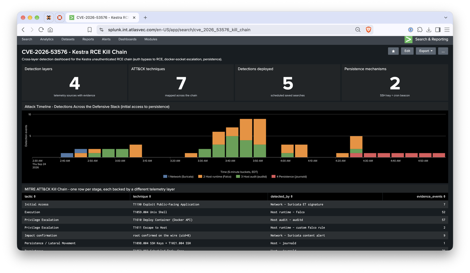This screenshot has width=470, height=273.
Task: Open the extensions puzzle icon
Action: click(420, 30)
